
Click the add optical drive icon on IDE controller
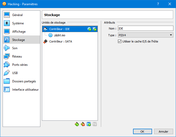tap(89, 29)
